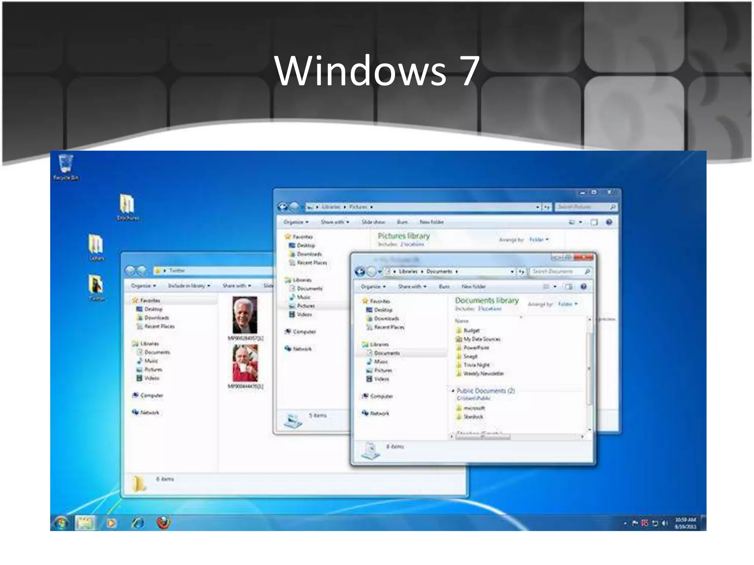Select the Trivia Night folder
Image resolution: width=754 pixels, height=565 pixels.
tap(473, 365)
